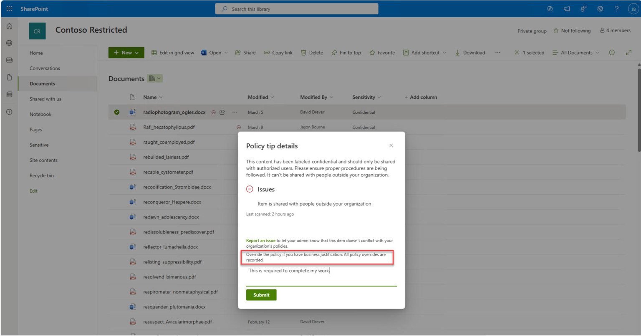Open Copilot from the top bar icon
The image size is (641, 336).
[x=550, y=8]
